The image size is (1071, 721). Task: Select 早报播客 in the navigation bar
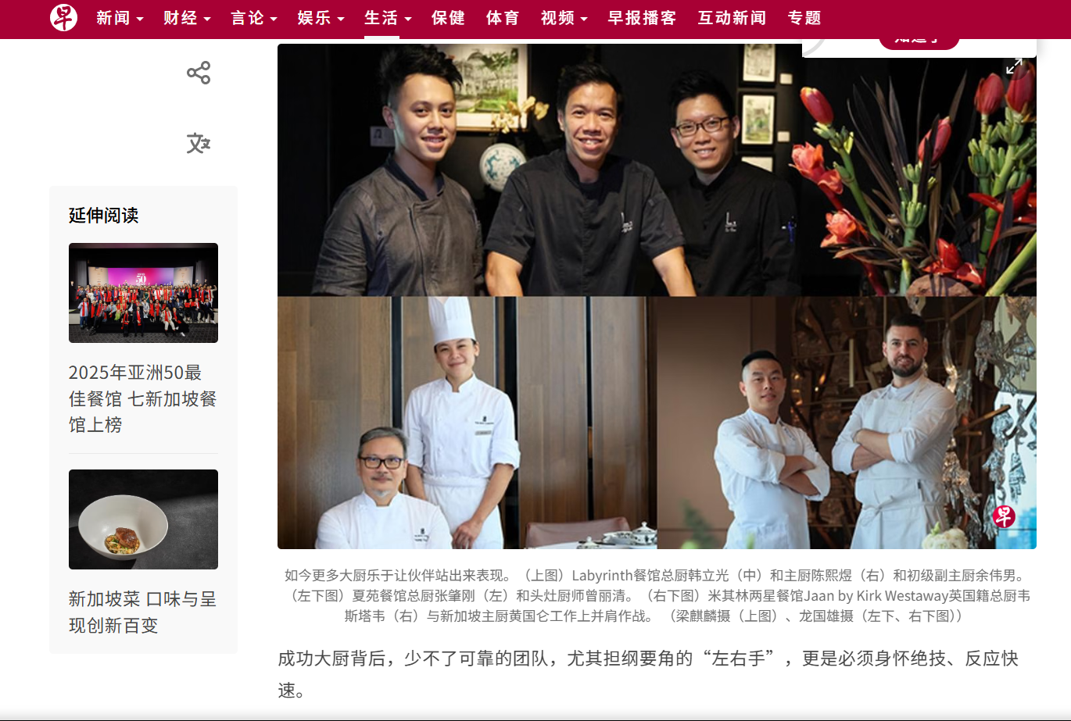(x=642, y=18)
